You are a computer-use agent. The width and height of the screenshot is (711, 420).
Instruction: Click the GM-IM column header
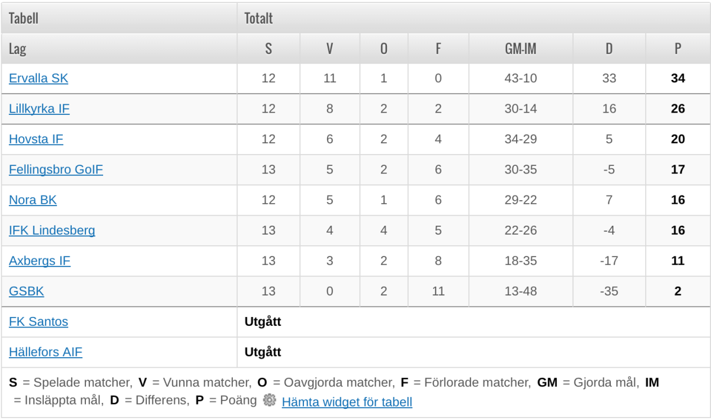521,49
